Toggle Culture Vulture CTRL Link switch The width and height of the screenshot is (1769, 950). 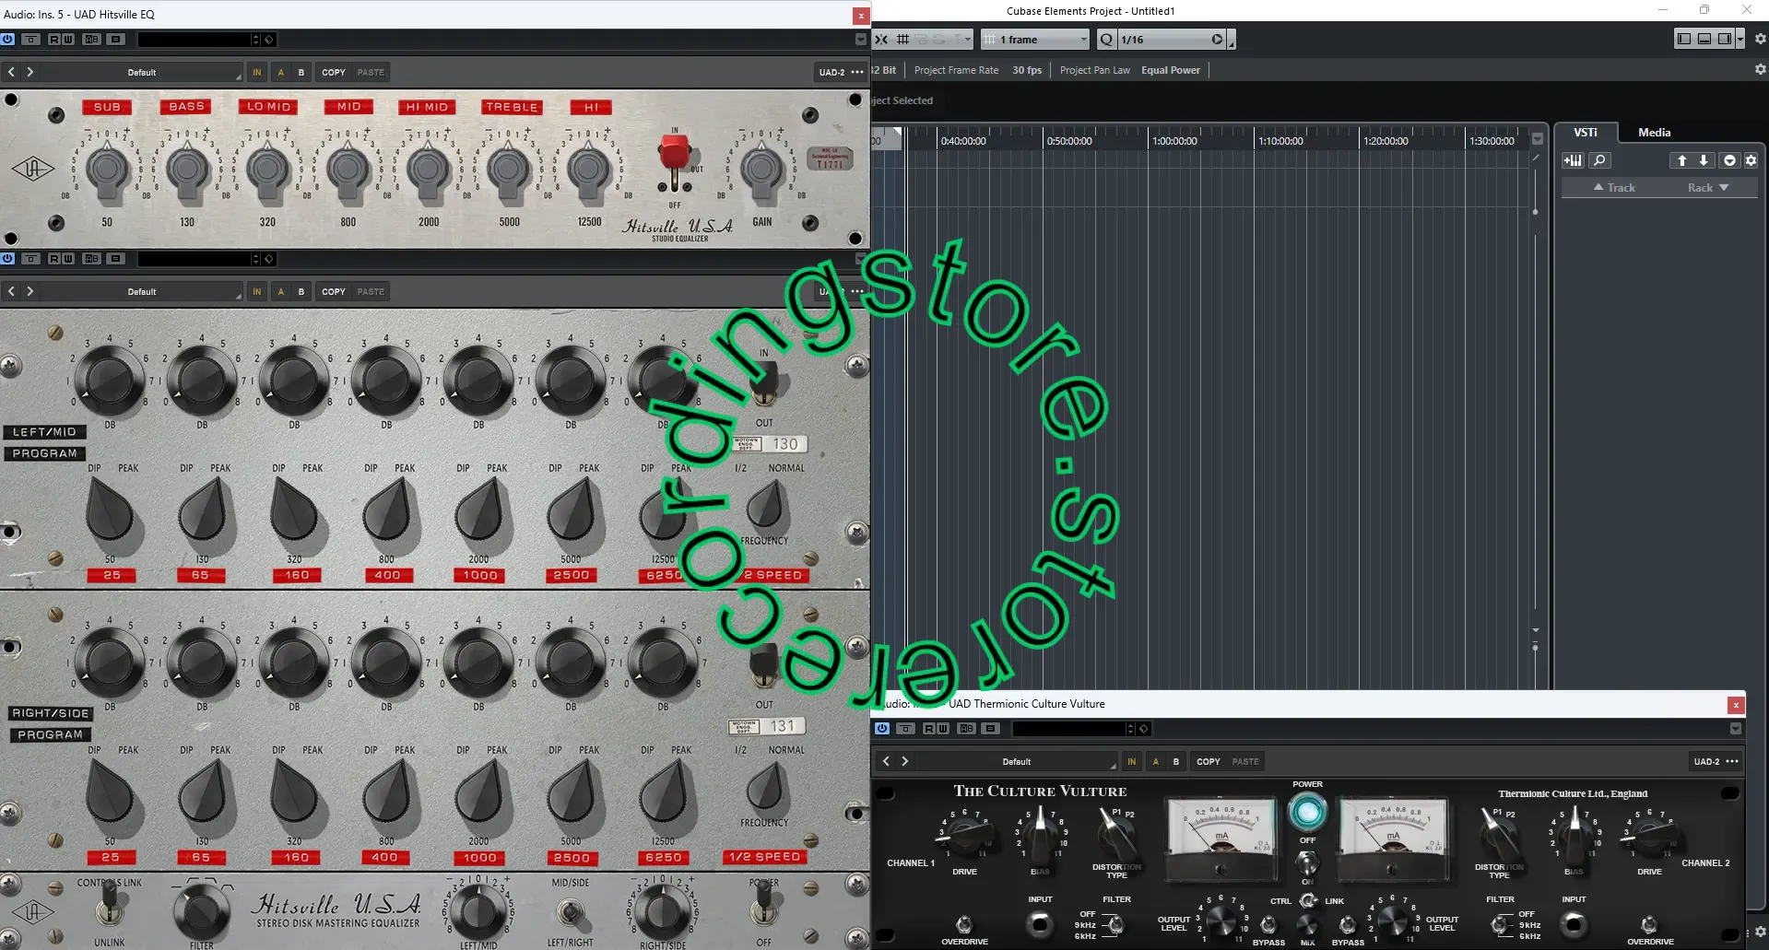tap(1308, 900)
